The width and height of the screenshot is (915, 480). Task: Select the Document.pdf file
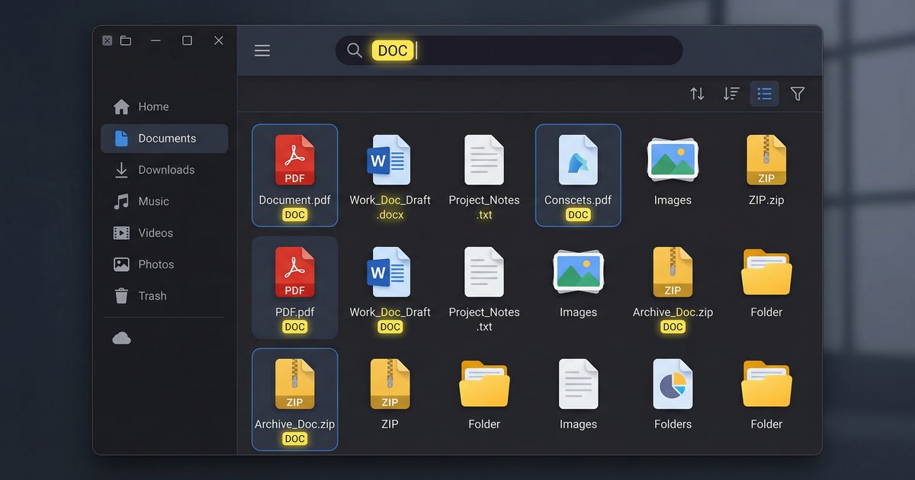point(294,175)
